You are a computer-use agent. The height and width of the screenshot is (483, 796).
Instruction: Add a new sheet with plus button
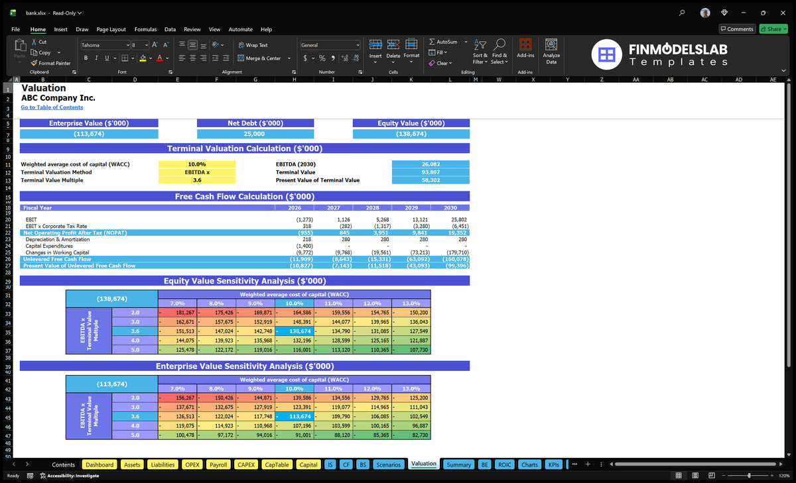(587, 464)
